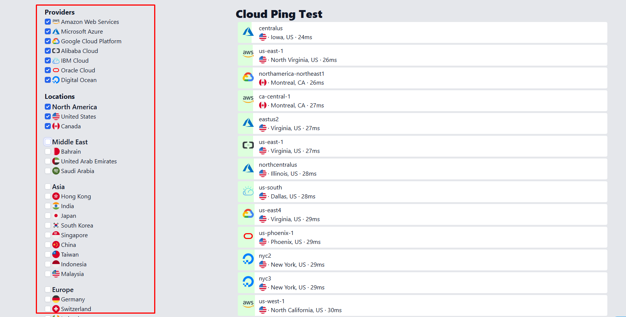Click the Google Cloud icon beside northamerica-northeast1
The width and height of the screenshot is (626, 317).
tap(248, 77)
